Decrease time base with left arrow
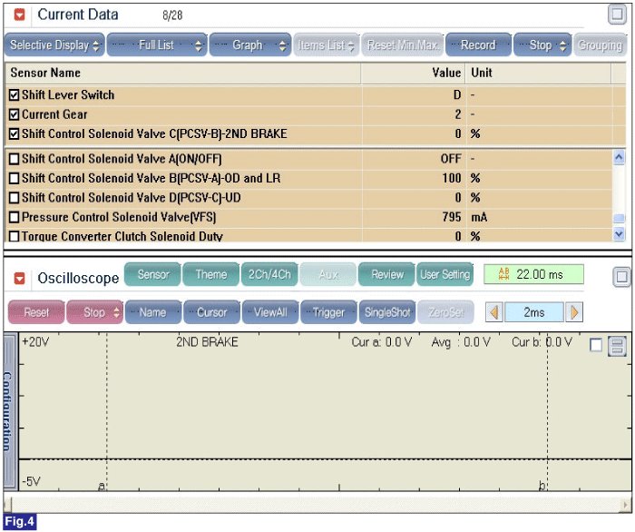This screenshot has width=635, height=532. click(494, 312)
